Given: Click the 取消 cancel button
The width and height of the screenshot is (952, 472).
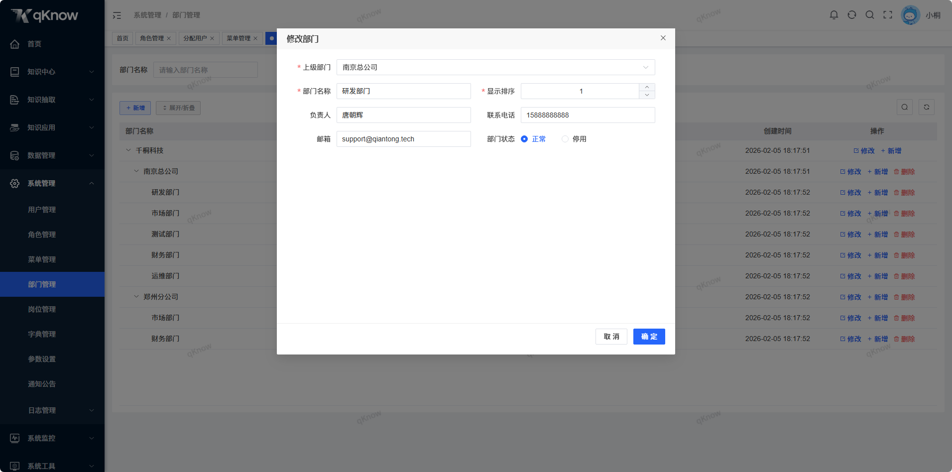Looking at the screenshot, I should point(611,337).
